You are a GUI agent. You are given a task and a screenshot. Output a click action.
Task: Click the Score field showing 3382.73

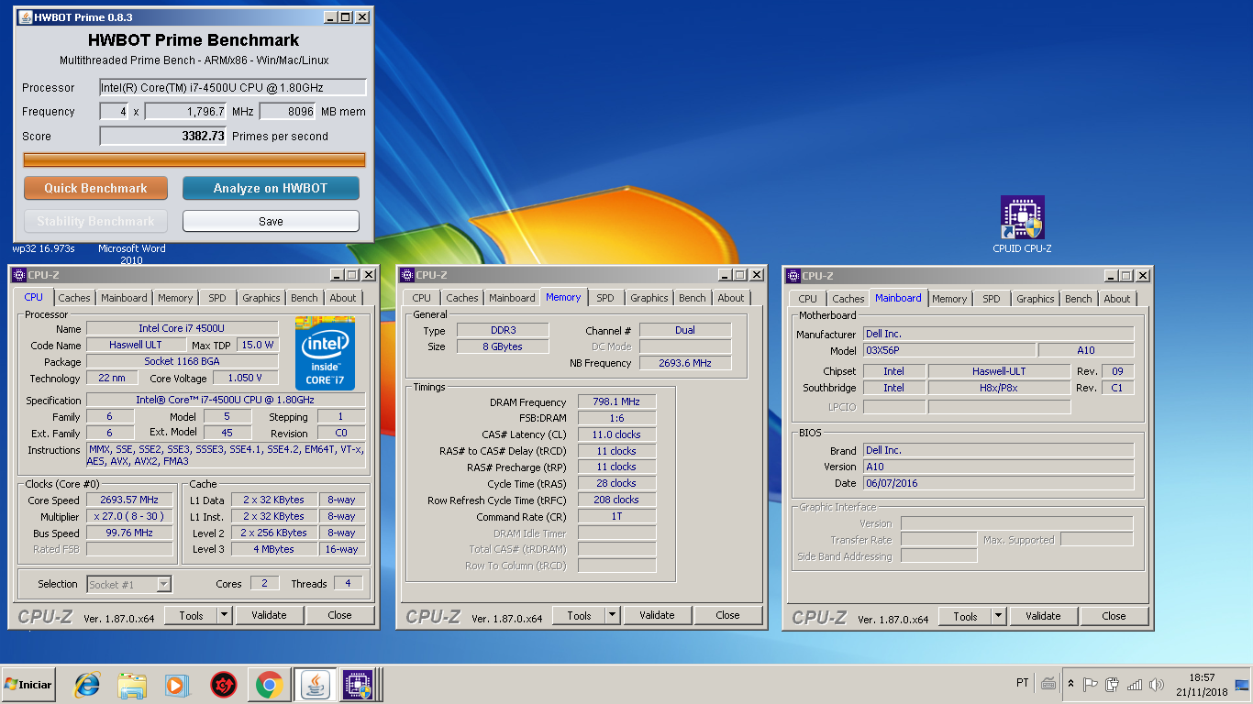pos(163,136)
